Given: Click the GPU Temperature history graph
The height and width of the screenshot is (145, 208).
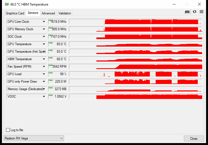Looking at the screenshot, I should click(x=135, y=44).
